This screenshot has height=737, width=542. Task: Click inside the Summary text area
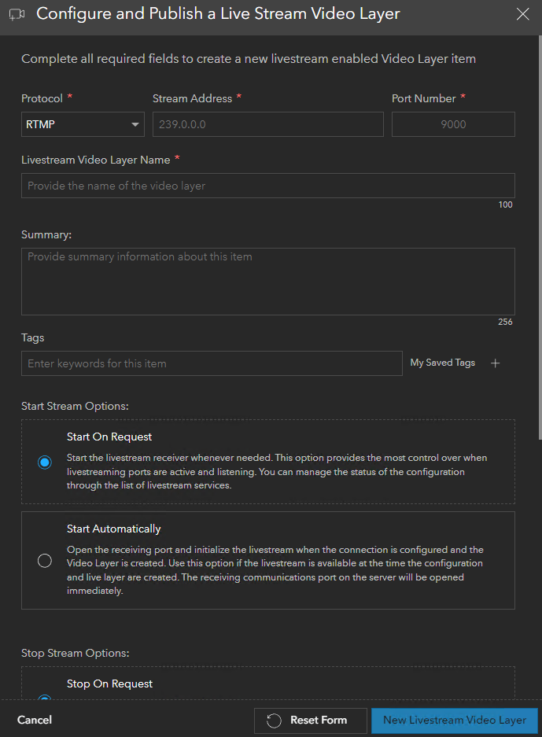[267, 282]
